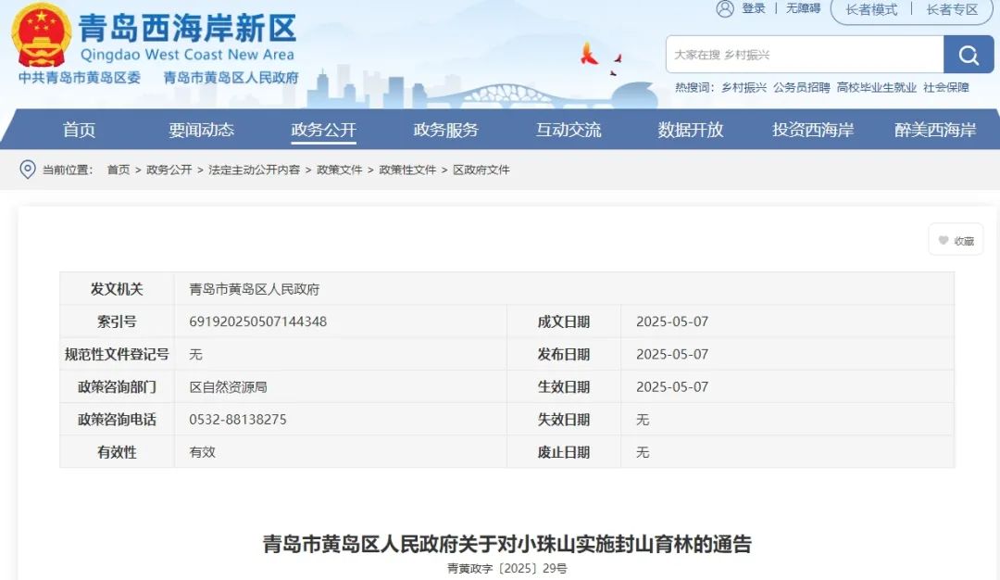This screenshot has width=1000, height=580.
Task: Click the phone number 0532-88138275
Action: coord(238,419)
